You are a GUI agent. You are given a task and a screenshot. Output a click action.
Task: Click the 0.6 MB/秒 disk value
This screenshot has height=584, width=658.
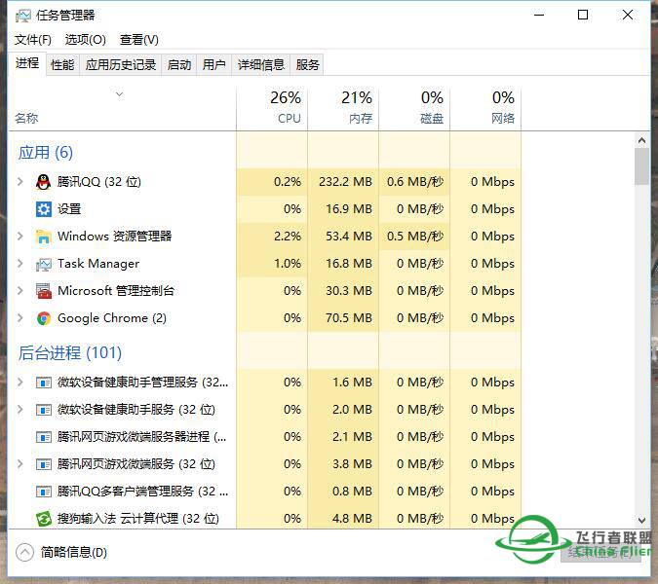coord(415,182)
